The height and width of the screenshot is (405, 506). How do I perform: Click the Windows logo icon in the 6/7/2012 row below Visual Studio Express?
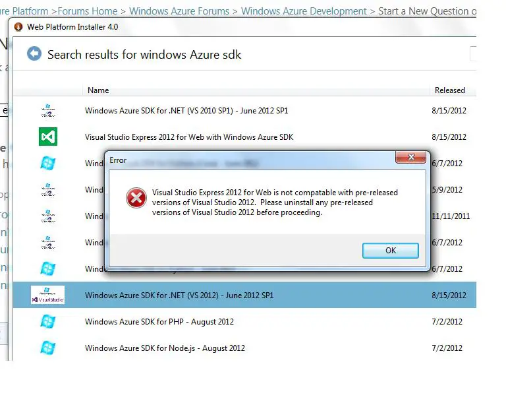click(47, 163)
